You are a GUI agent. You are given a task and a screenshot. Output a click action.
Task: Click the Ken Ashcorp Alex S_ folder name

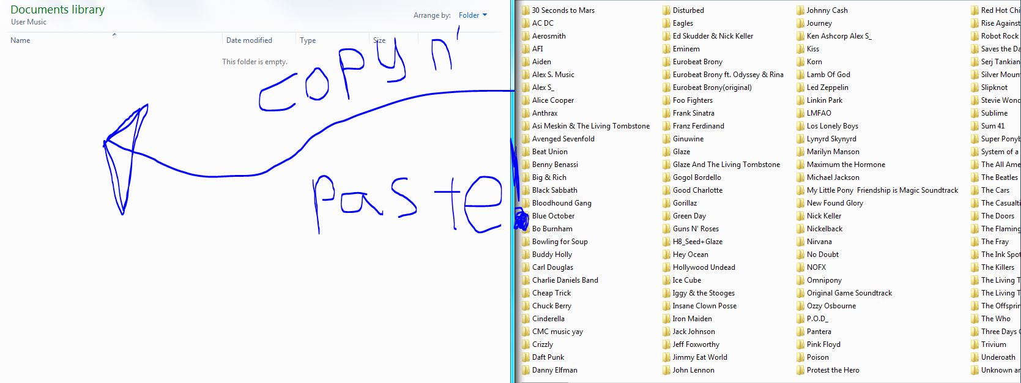(839, 36)
